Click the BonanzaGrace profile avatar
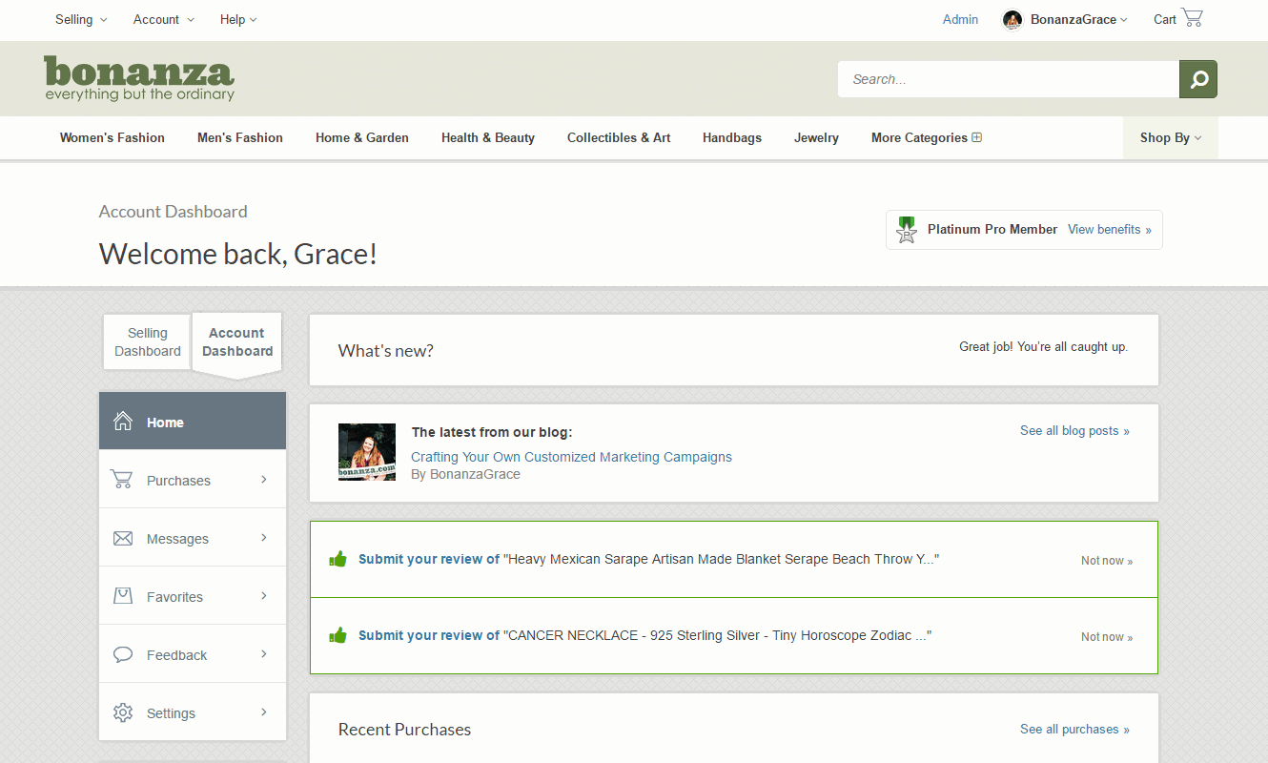Image resolution: width=1268 pixels, height=763 pixels. (x=1012, y=19)
